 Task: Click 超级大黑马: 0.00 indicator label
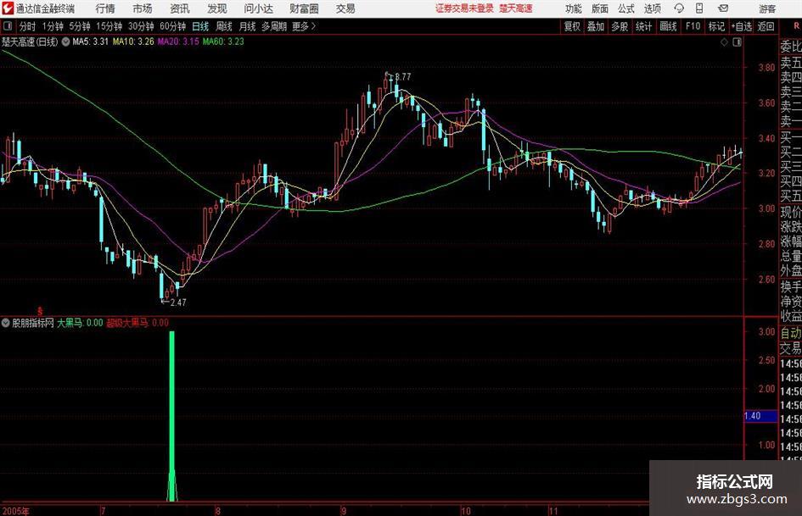coord(137,322)
